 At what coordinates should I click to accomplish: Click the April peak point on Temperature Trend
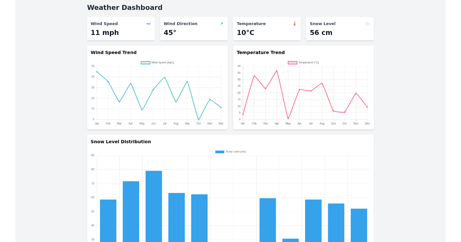(x=277, y=71)
